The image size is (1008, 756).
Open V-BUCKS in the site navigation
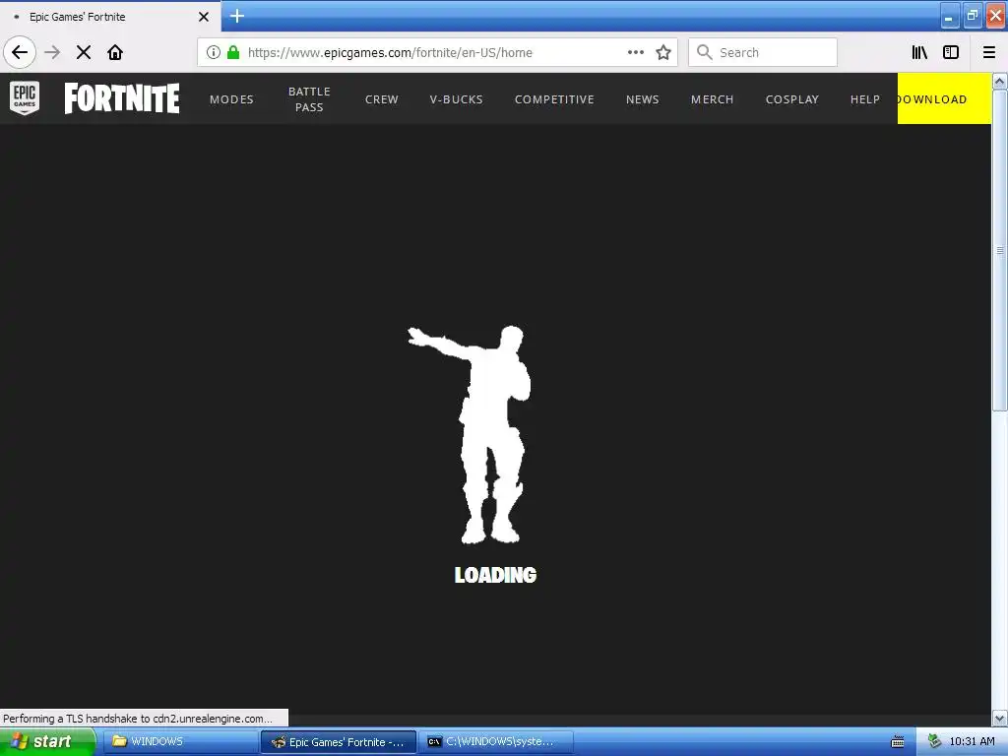pos(457,99)
